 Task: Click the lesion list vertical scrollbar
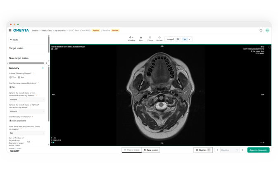[49, 44]
